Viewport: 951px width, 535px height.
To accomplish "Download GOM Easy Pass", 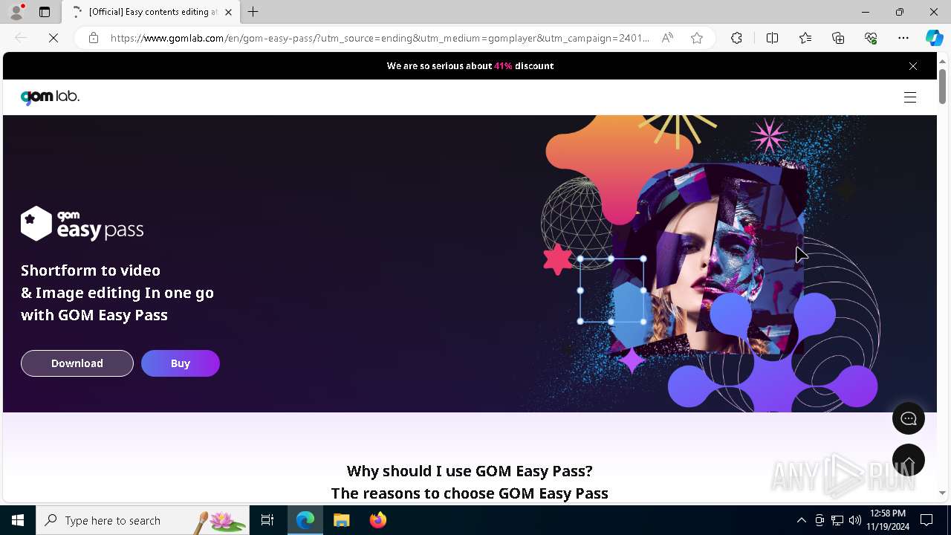I will (x=77, y=363).
